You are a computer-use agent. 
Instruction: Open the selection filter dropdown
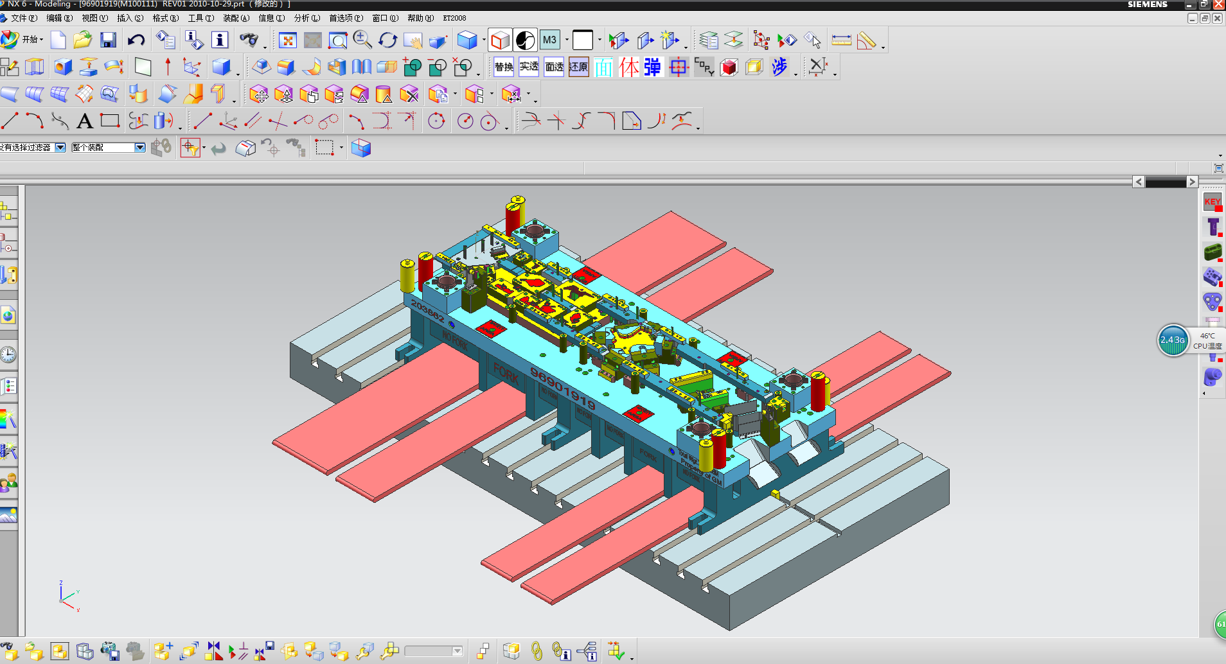(x=60, y=148)
